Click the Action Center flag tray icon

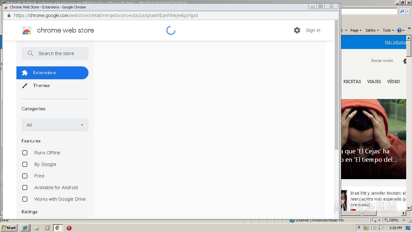point(381,228)
